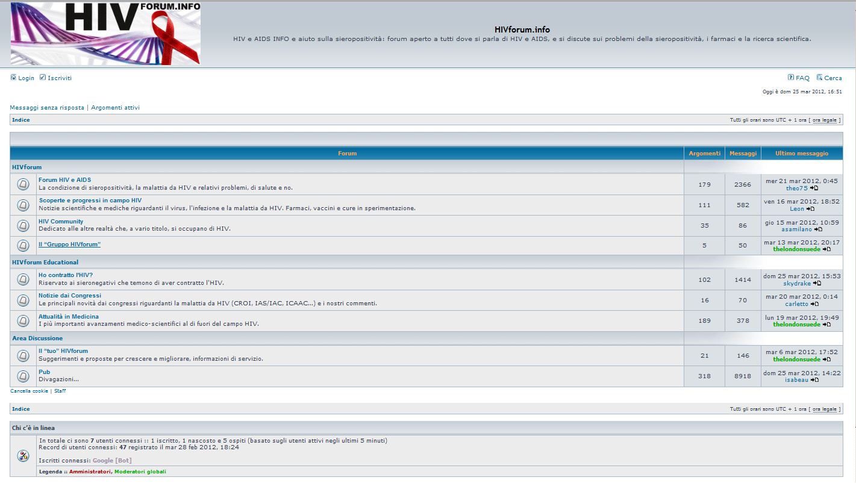The image size is (856, 483).
Task: Click the FAQ help icon
Action: click(791, 78)
